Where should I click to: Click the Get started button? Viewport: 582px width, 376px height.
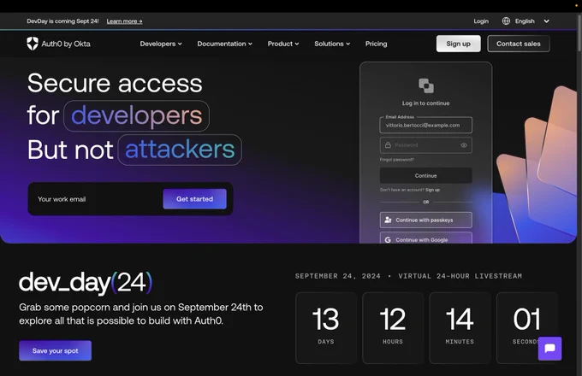tap(194, 199)
